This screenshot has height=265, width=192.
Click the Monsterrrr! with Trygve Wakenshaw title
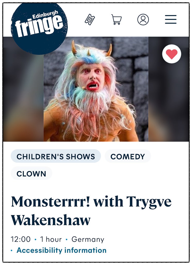tap(91, 211)
